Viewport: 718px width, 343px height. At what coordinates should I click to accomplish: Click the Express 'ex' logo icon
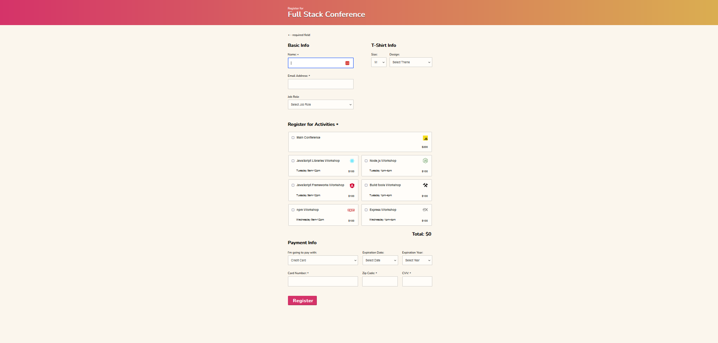(425, 210)
